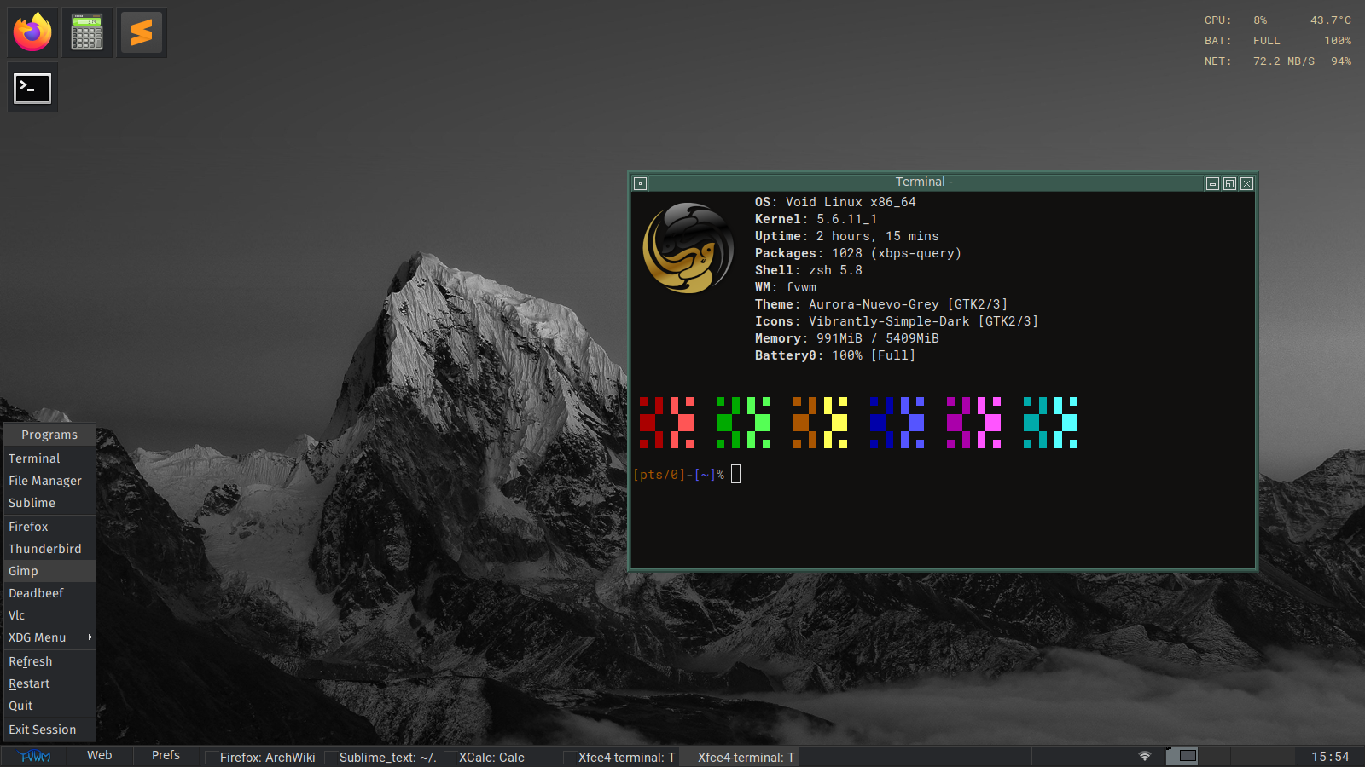This screenshot has height=767, width=1365.
Task: Close the Terminal window
Action: pyautogui.click(x=1246, y=183)
